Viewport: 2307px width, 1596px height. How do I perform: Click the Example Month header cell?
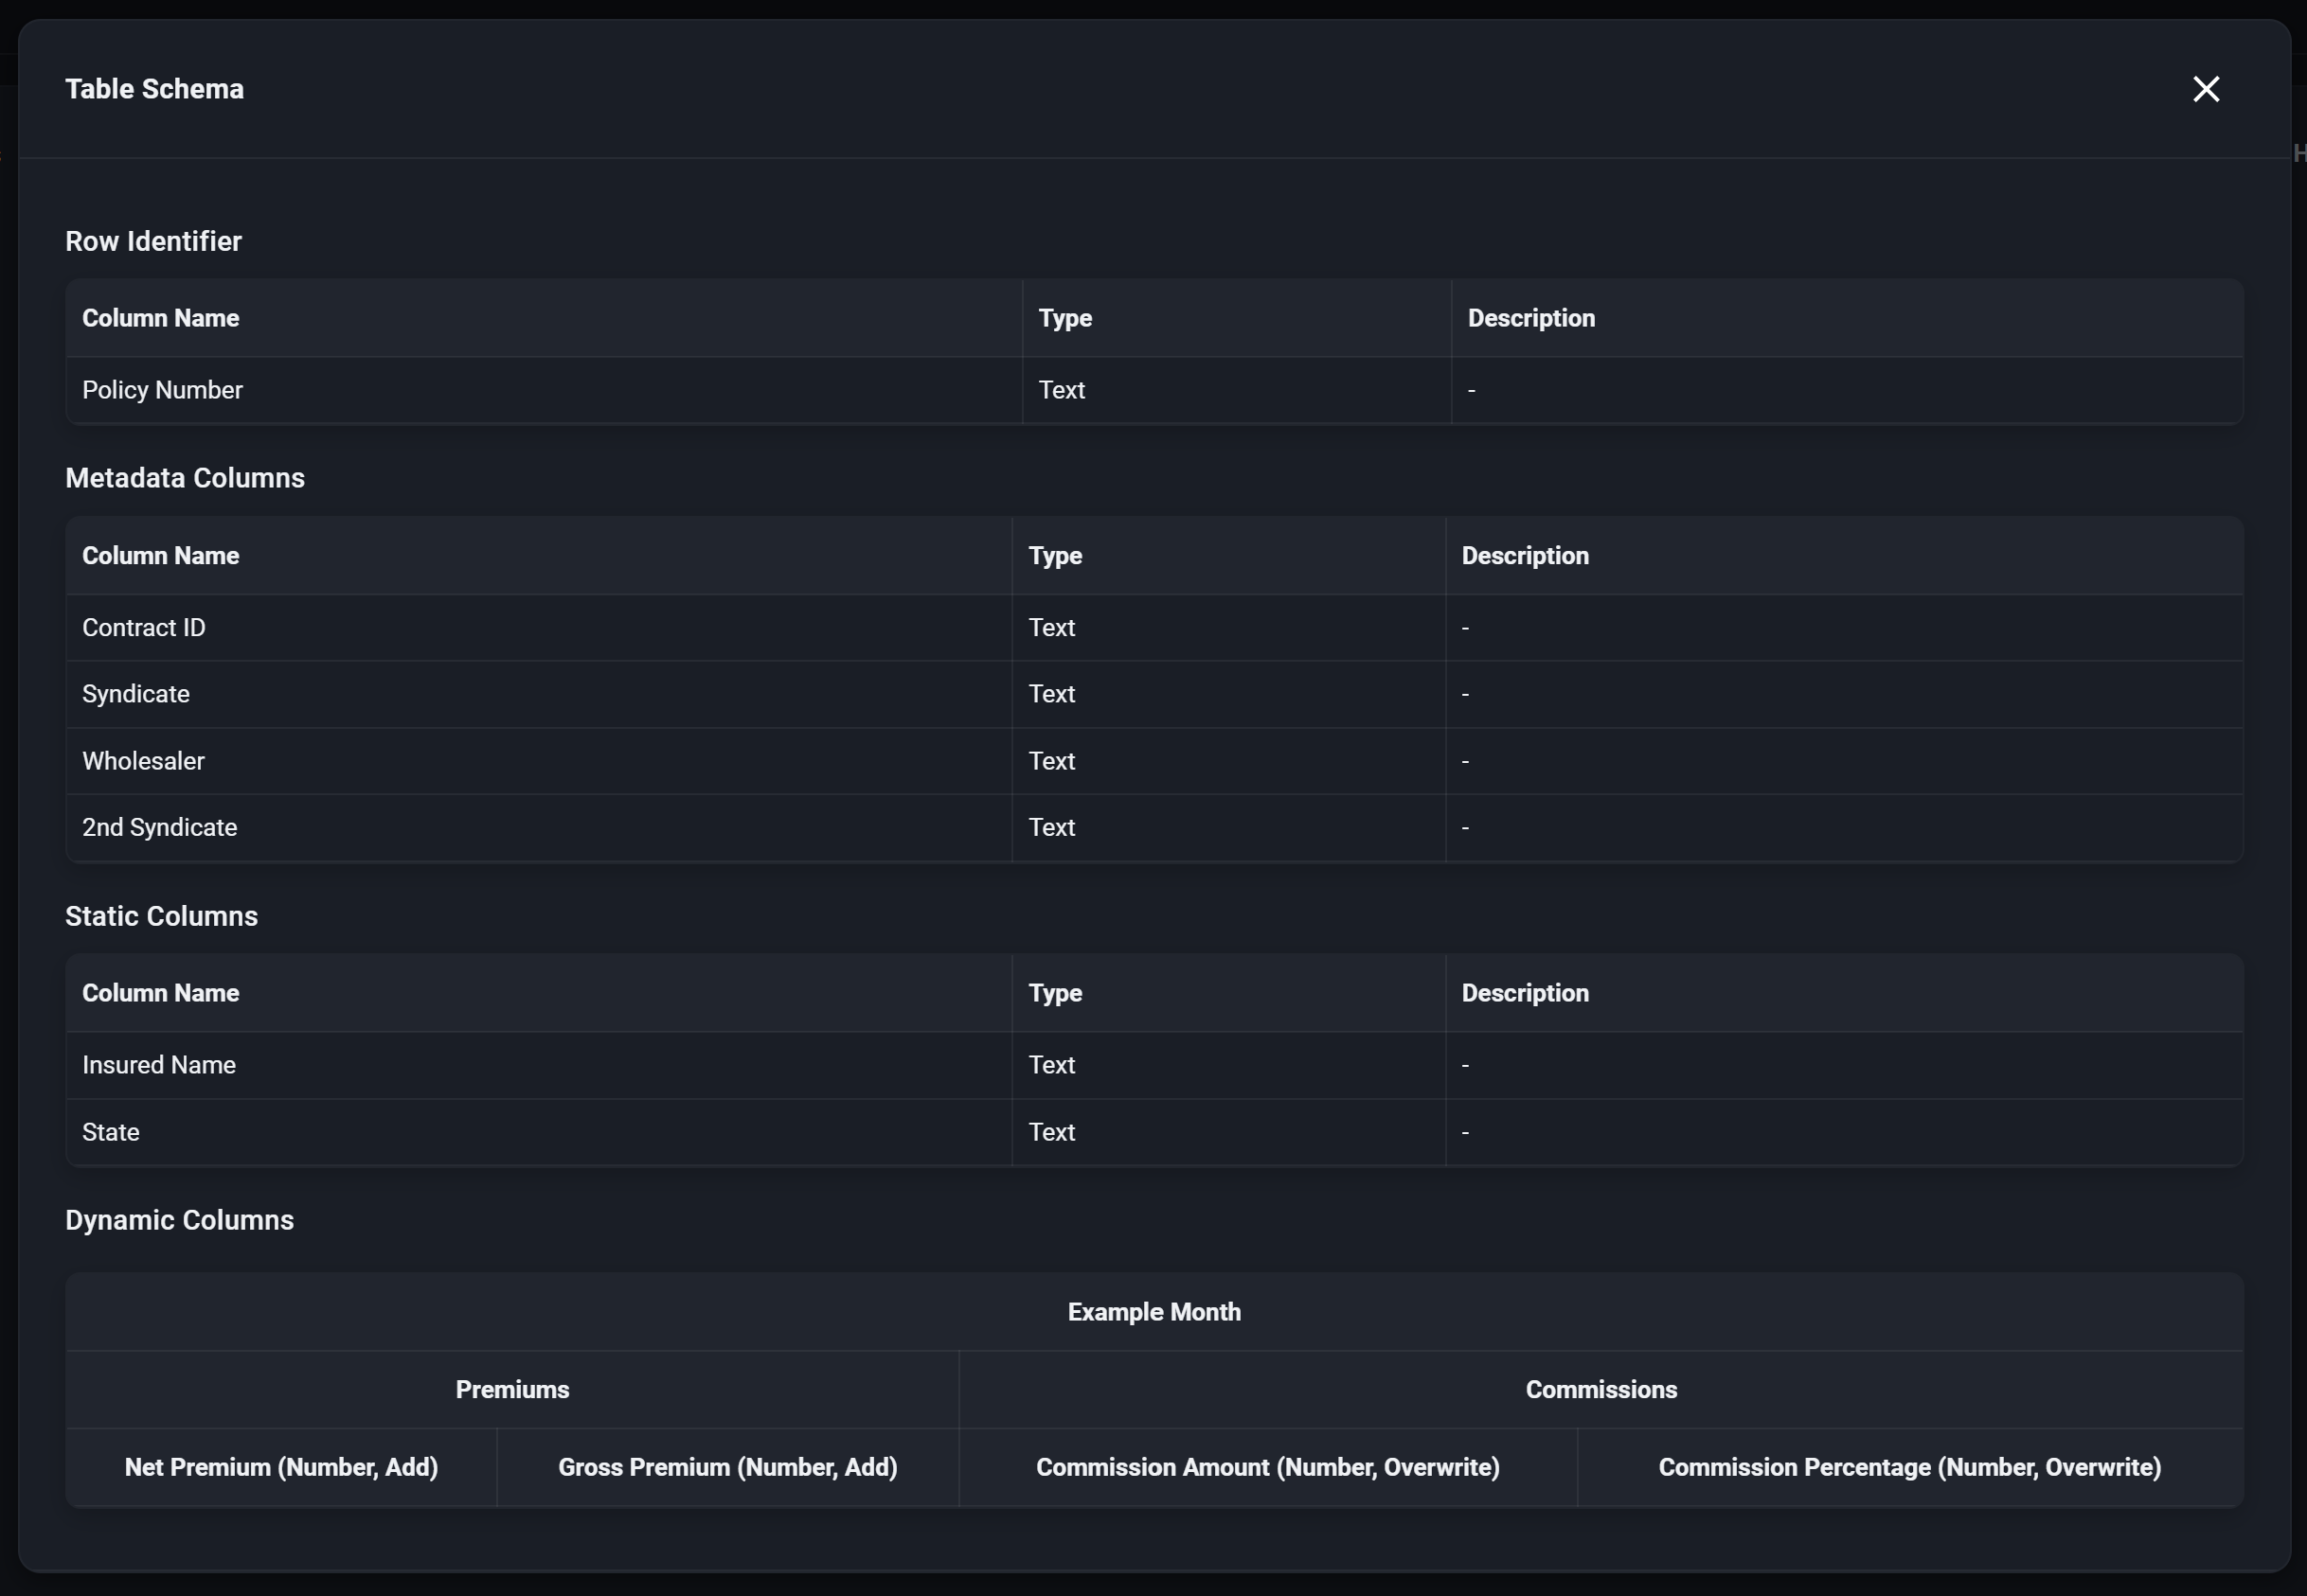[x=1153, y=1311]
